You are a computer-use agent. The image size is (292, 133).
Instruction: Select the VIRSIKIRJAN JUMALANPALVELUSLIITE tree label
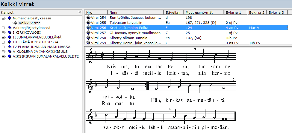pos(46,56)
